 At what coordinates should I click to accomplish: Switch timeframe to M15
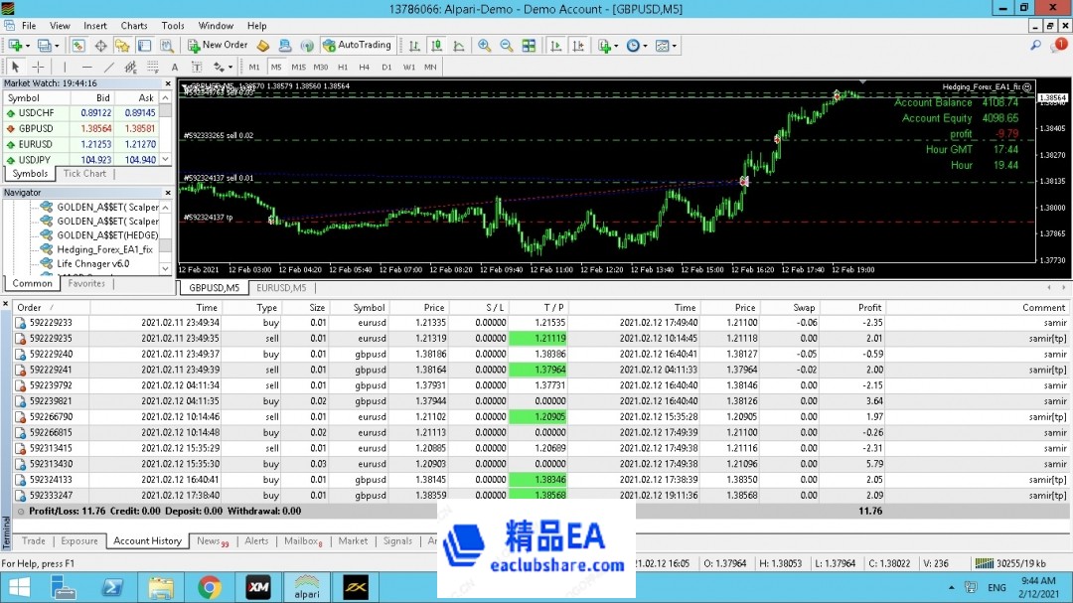pos(297,68)
